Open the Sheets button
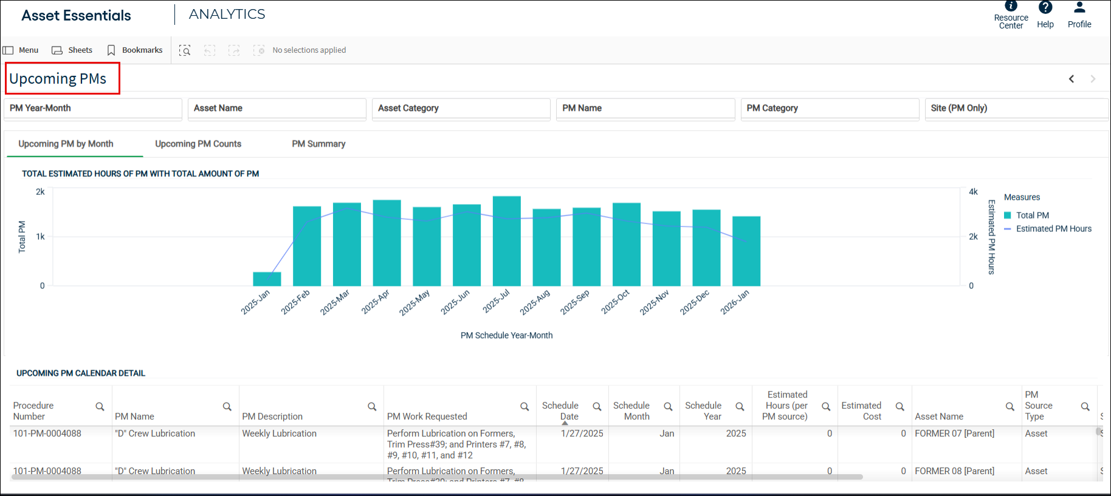The width and height of the screenshot is (1111, 496). point(72,50)
